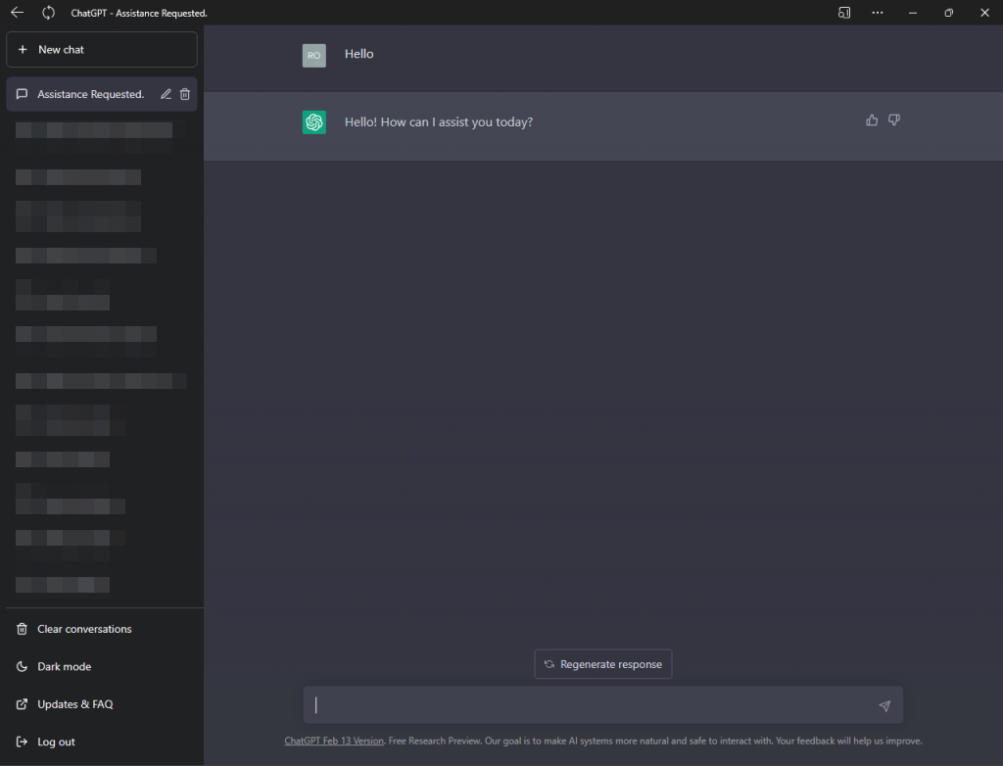This screenshot has height=766, width=1003.
Task: Open the cast or sidebar icon in title bar
Action: [844, 13]
